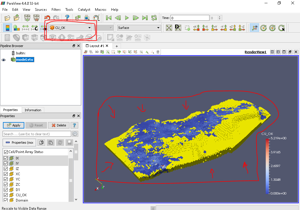Click Zoom to data icon
300x210 pixels.
point(178,28)
